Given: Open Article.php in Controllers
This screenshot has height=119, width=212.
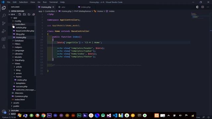Looking at the screenshot, I should point(22,27).
